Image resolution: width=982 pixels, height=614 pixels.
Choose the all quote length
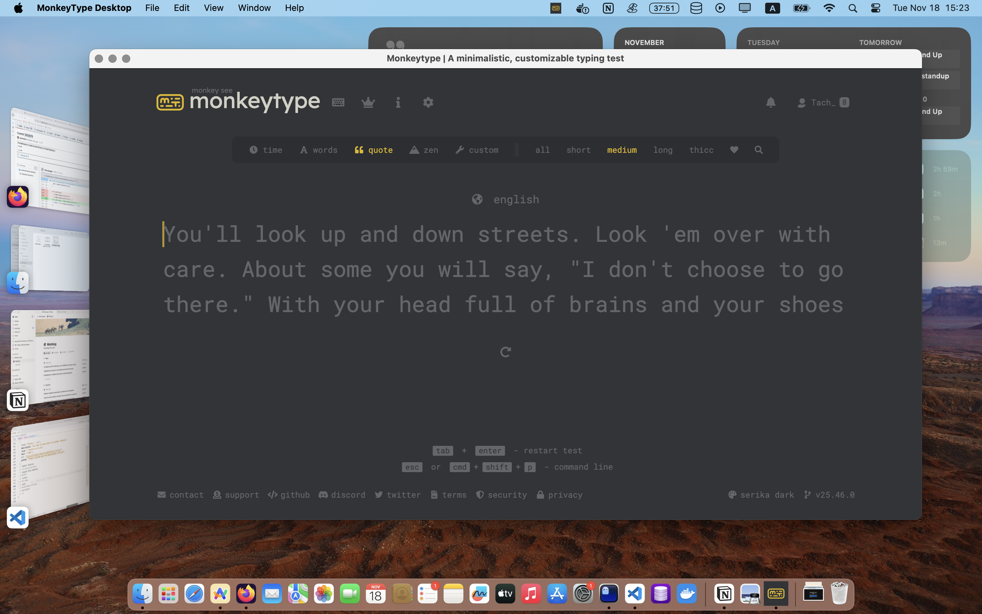click(542, 150)
